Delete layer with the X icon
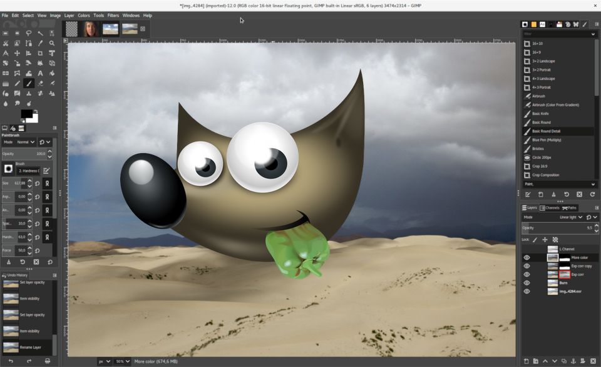The width and height of the screenshot is (601, 367). click(593, 361)
